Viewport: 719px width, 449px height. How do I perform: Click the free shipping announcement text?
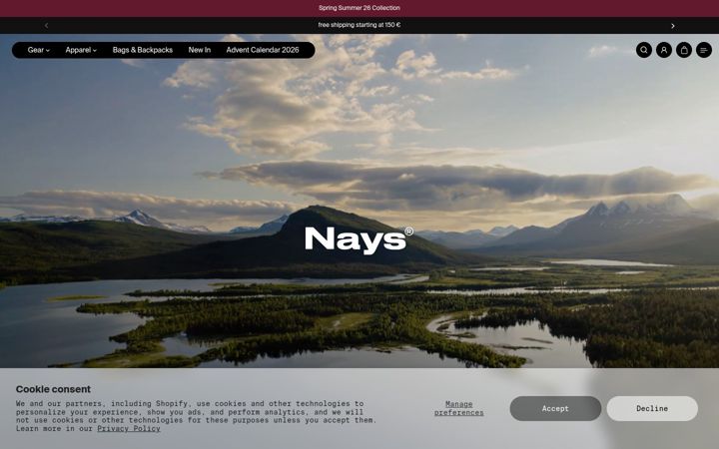click(x=359, y=25)
